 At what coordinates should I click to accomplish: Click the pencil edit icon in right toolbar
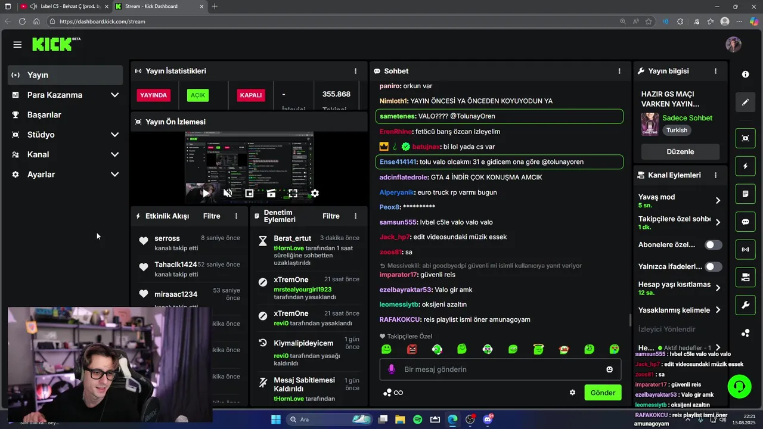pyautogui.click(x=746, y=102)
